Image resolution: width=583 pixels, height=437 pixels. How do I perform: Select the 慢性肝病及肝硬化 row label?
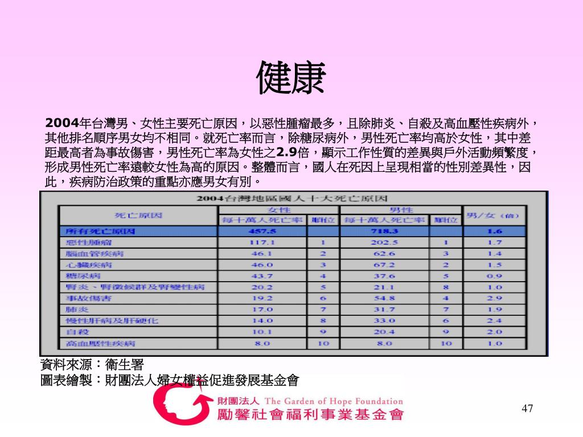point(112,320)
